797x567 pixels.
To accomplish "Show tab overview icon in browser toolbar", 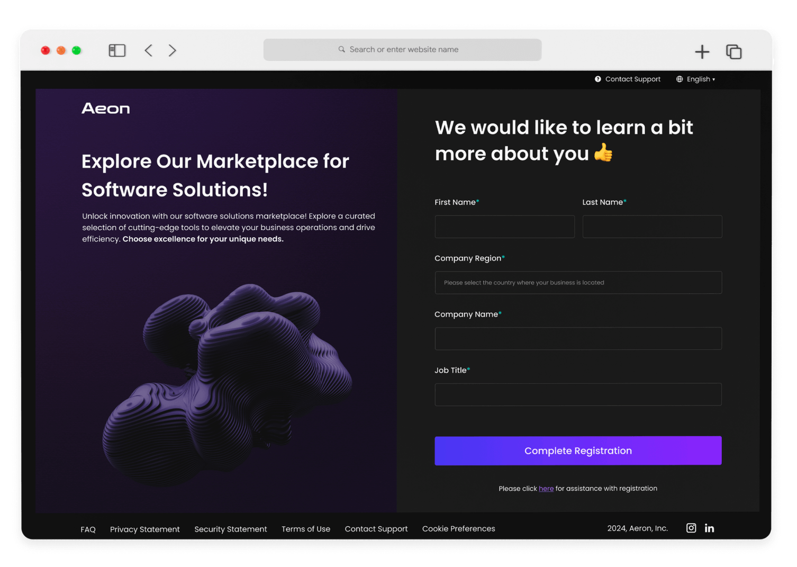I will pos(734,51).
